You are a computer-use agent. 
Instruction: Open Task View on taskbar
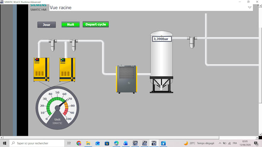click(x=69, y=143)
